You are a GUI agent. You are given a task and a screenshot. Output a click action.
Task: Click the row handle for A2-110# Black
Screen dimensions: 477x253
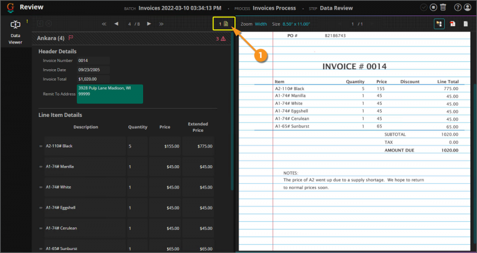(41, 146)
